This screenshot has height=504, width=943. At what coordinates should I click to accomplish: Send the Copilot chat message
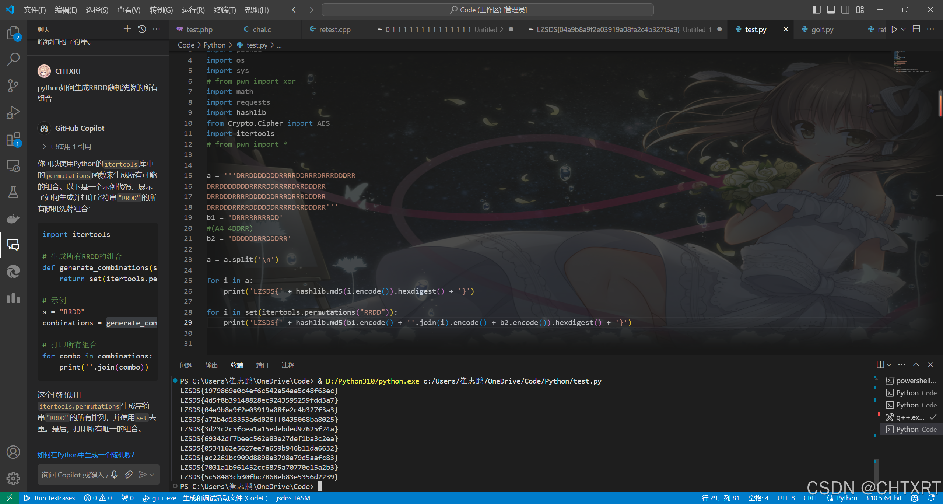tap(143, 475)
